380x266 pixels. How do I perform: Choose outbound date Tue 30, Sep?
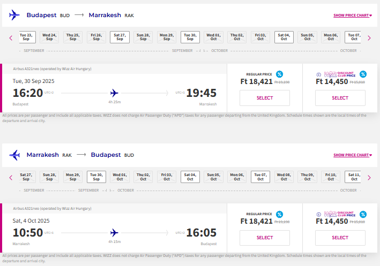190,37
